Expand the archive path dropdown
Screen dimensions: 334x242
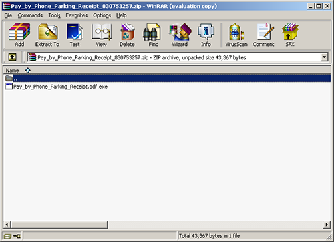click(x=324, y=57)
